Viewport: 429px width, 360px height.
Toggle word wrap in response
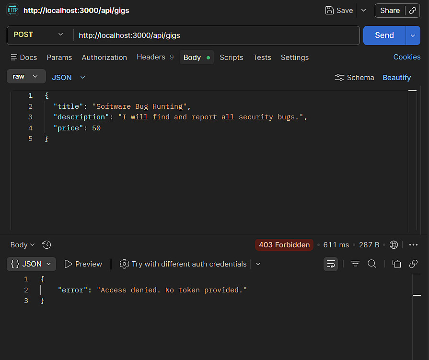pyautogui.click(x=331, y=264)
